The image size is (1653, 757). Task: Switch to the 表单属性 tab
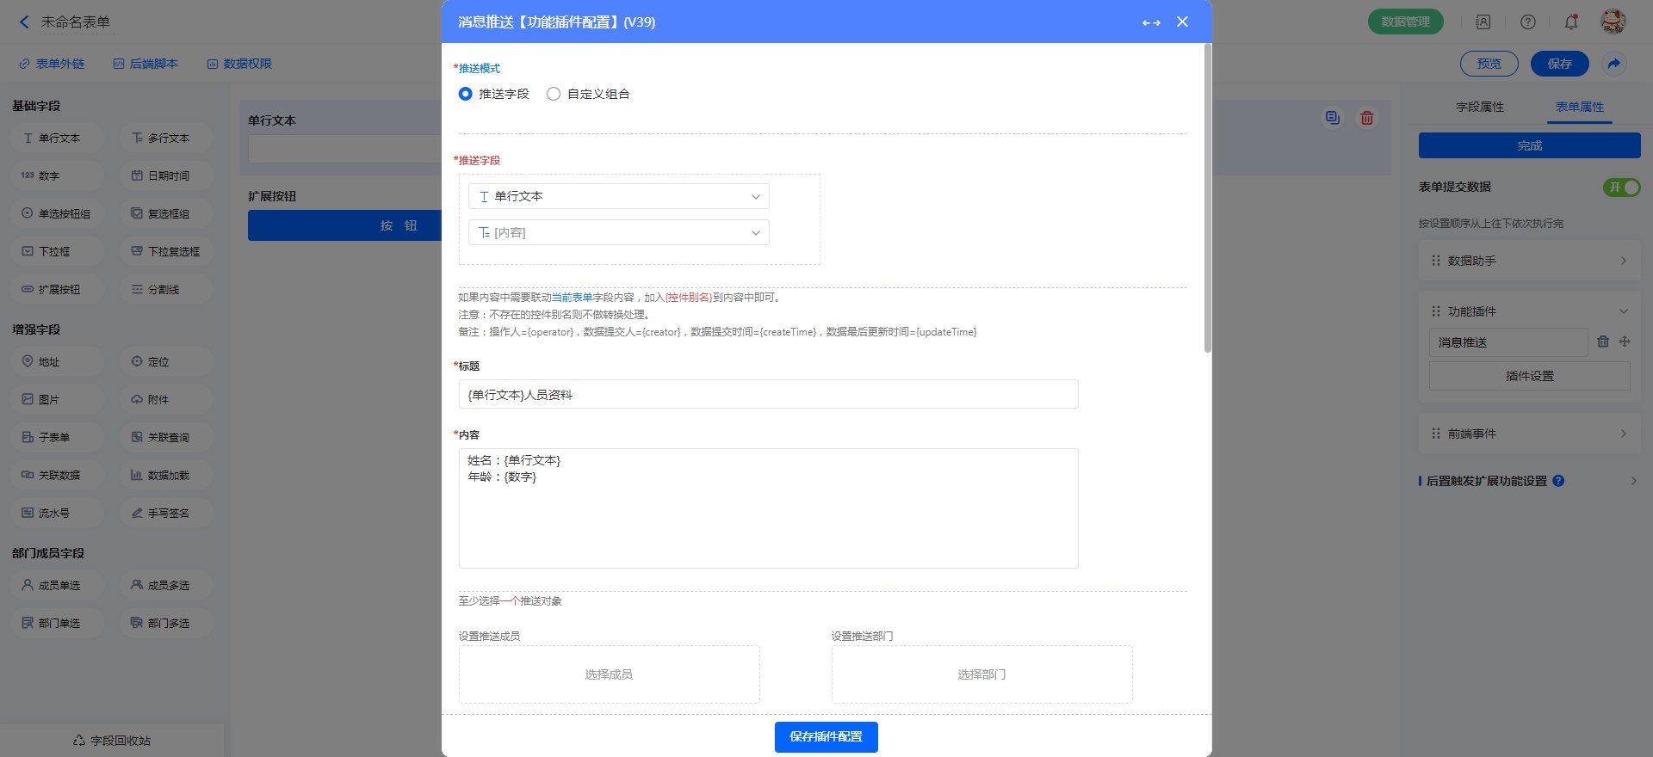tap(1579, 107)
